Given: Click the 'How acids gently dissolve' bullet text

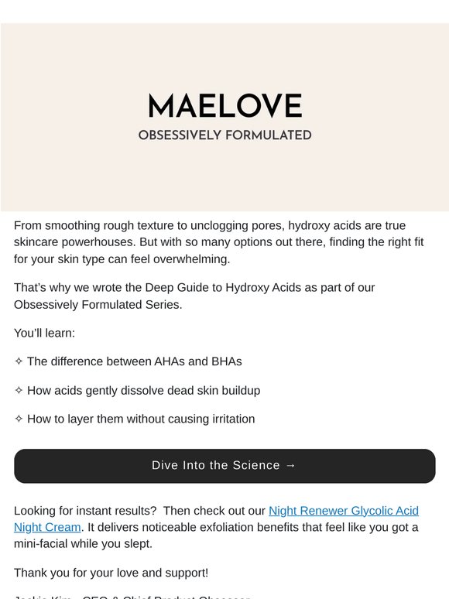Looking at the screenshot, I should coord(144,390).
